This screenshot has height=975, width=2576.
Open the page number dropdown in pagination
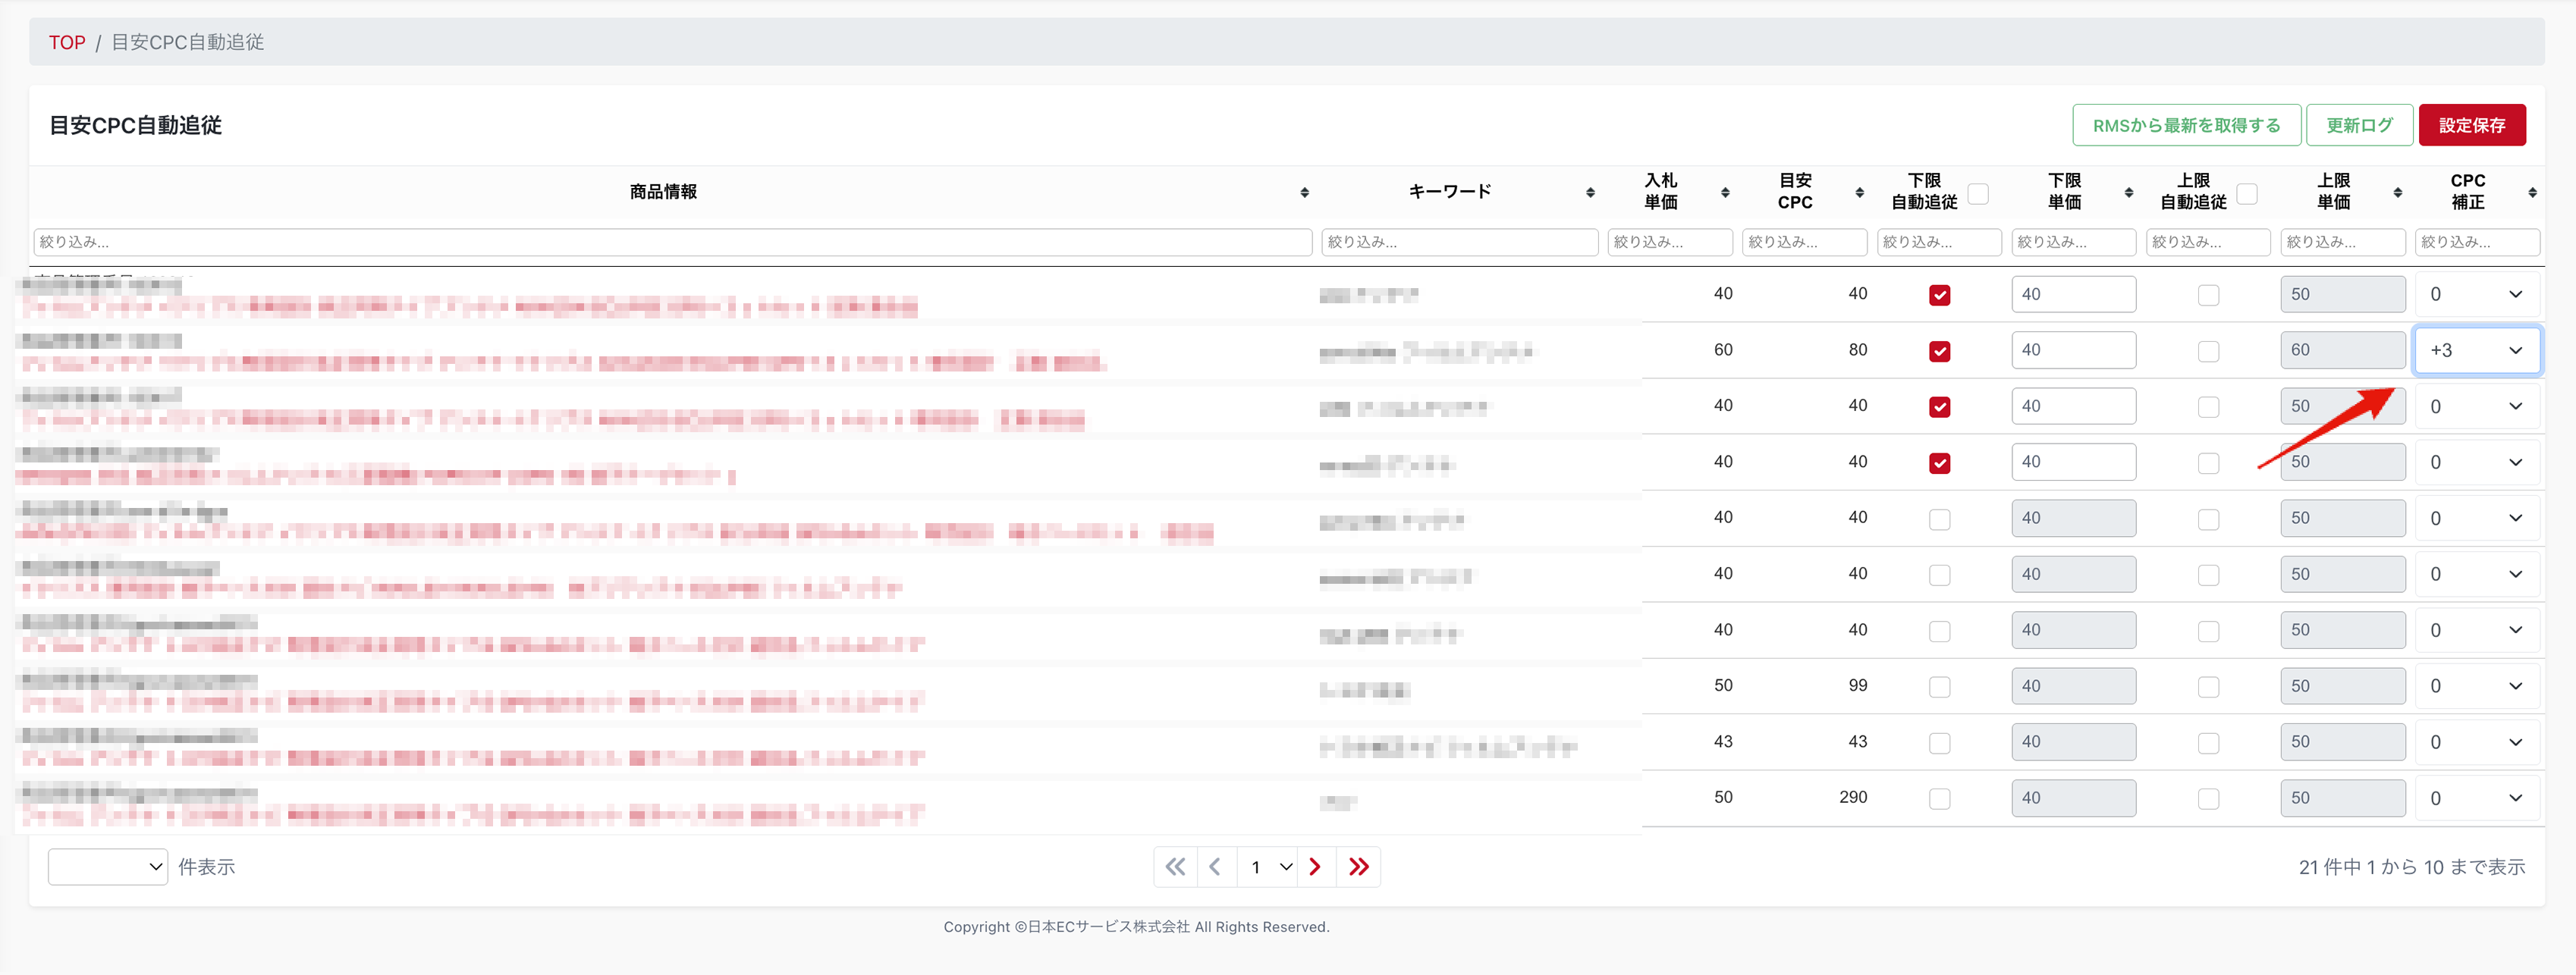1267,867
